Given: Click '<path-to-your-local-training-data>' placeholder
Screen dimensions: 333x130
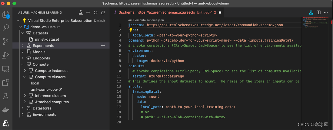Looking at the screenshot, I should click(200, 107).
